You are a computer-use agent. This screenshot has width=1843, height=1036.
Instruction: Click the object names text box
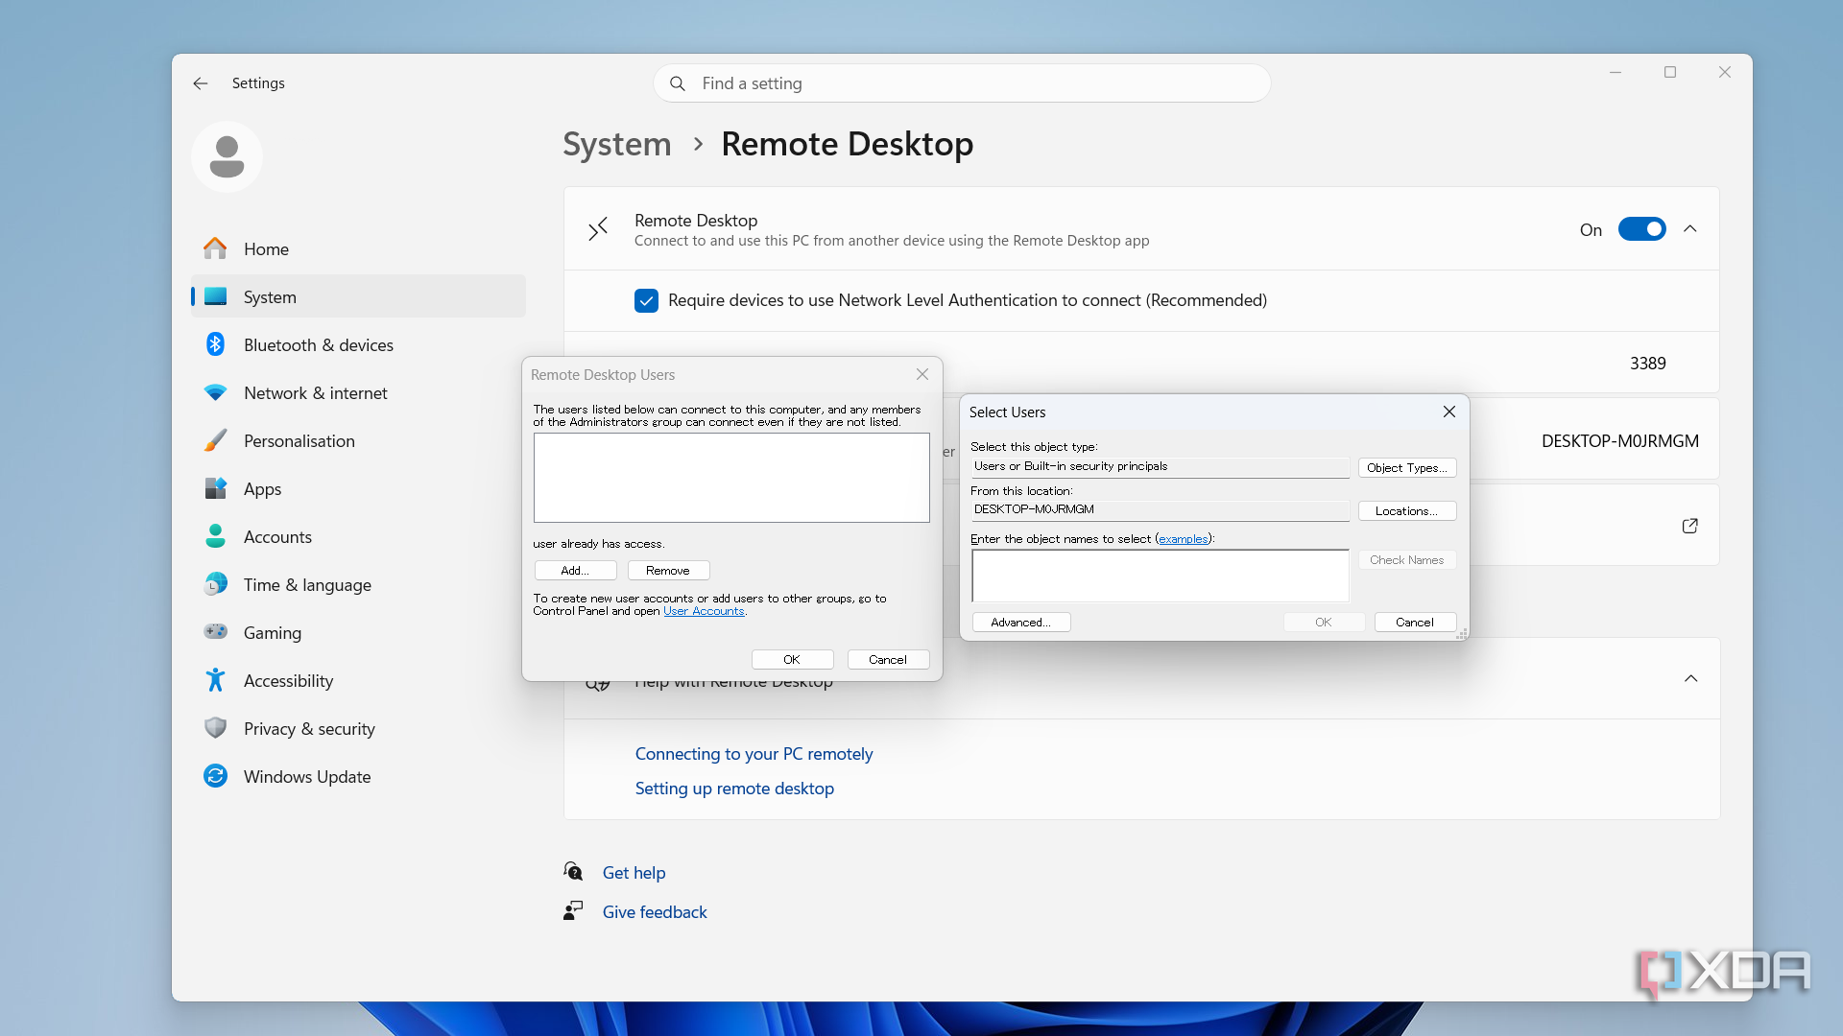[x=1161, y=576]
